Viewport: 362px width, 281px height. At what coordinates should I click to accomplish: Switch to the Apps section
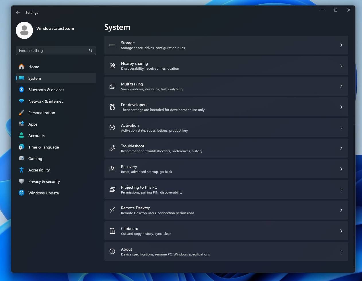click(33, 124)
